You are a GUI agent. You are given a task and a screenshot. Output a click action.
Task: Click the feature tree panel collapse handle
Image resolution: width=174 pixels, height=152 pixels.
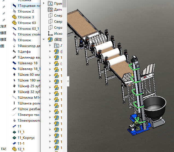pos(68,81)
